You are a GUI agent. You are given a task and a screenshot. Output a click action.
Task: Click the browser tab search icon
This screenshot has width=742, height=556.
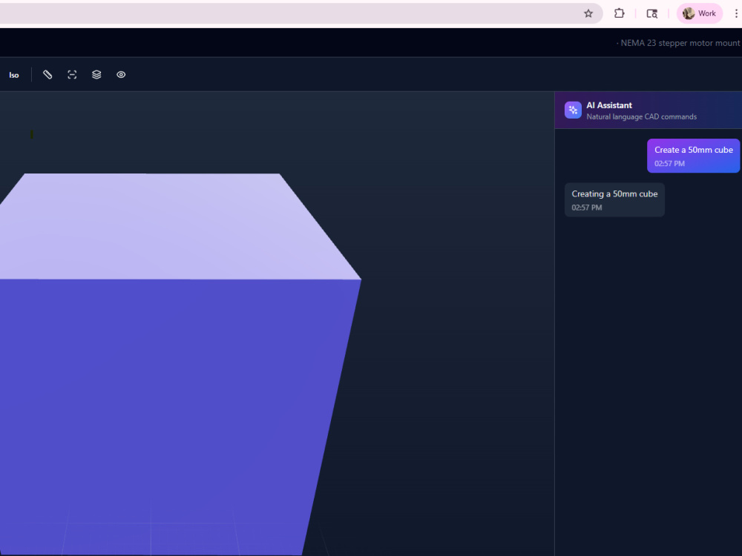(x=652, y=13)
